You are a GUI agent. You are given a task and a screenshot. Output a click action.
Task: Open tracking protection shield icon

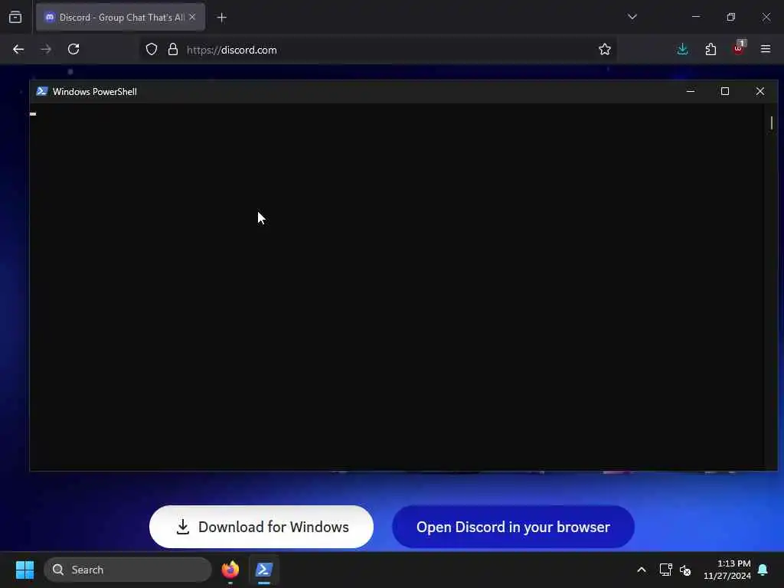click(x=152, y=49)
